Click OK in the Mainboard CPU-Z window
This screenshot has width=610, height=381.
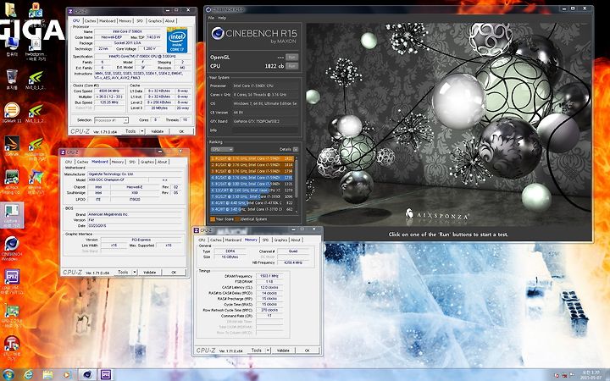pos(174,272)
